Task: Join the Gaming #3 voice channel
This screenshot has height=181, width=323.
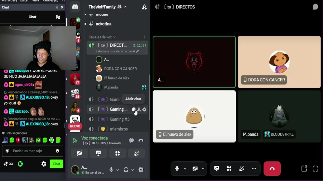Action: click(x=117, y=119)
